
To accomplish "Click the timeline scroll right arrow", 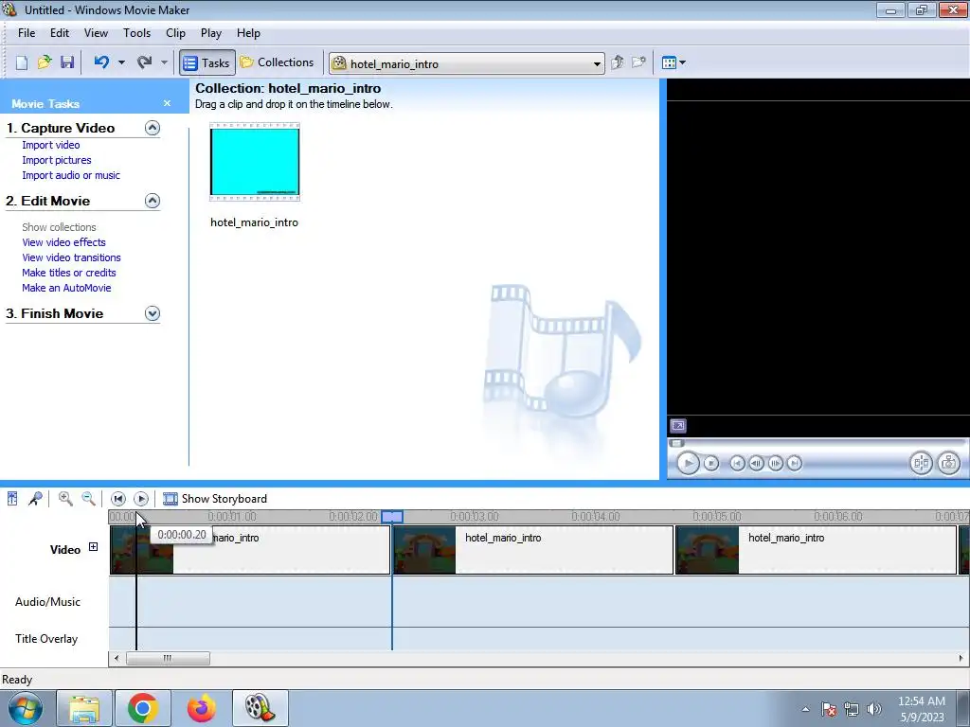I will click(961, 659).
